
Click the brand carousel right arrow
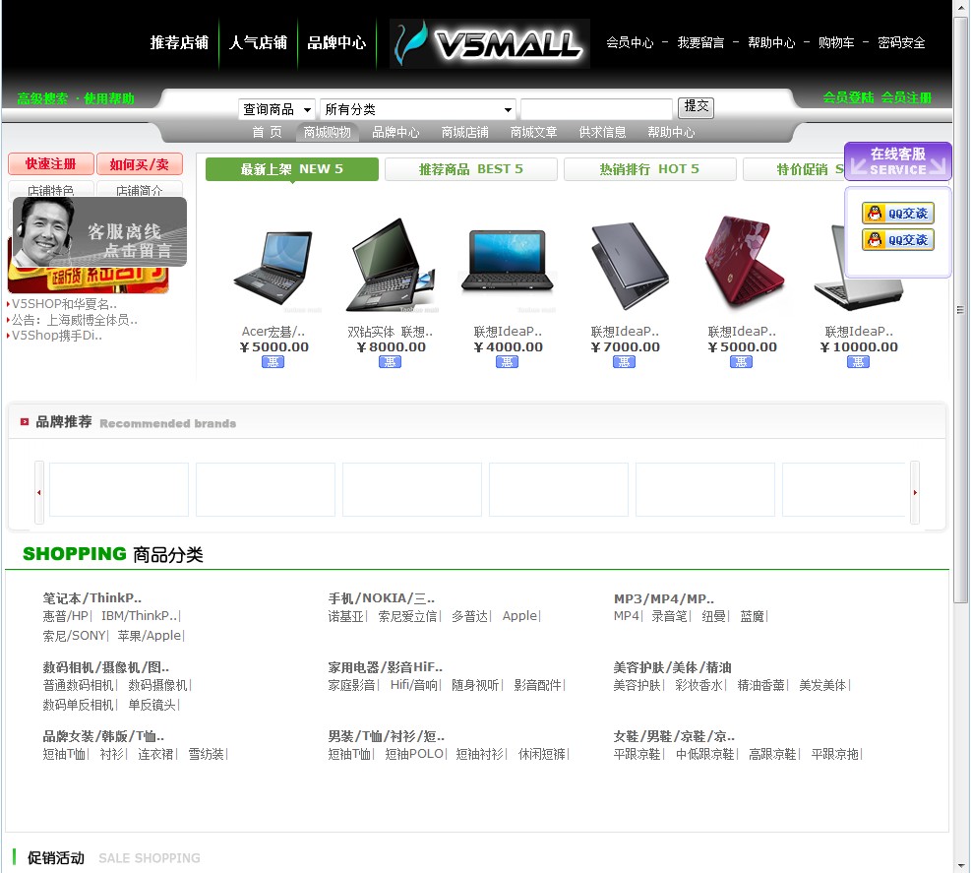point(915,492)
